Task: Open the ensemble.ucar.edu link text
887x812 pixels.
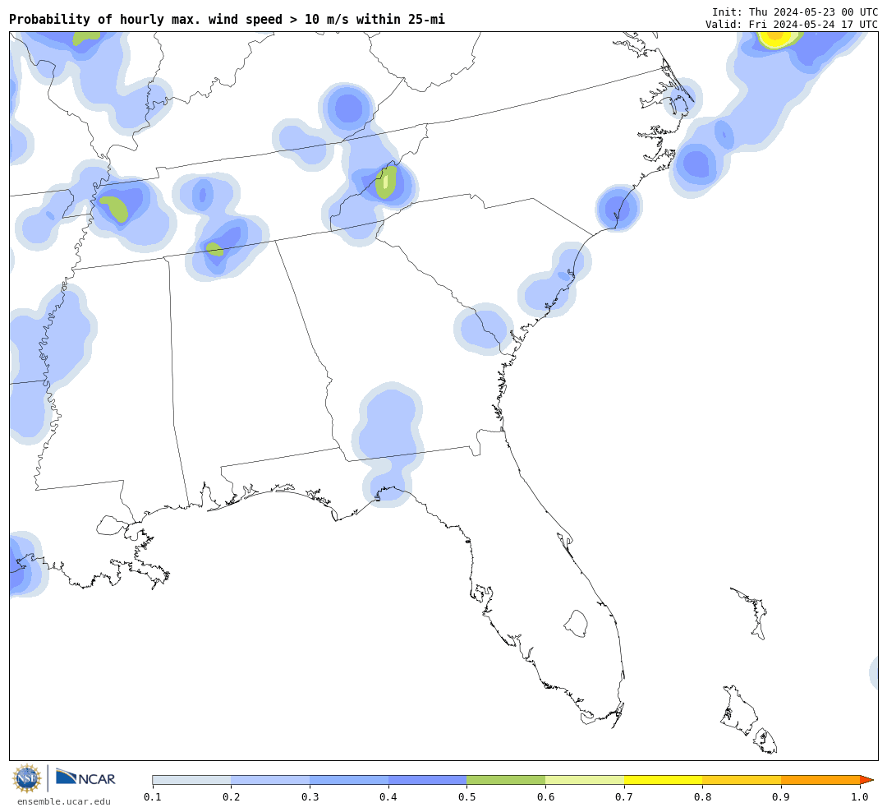Action: (64, 801)
